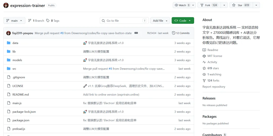Open the MIT license link
Image resolution: width=273 pixels, height=136 pixels.
click(x=212, y=56)
